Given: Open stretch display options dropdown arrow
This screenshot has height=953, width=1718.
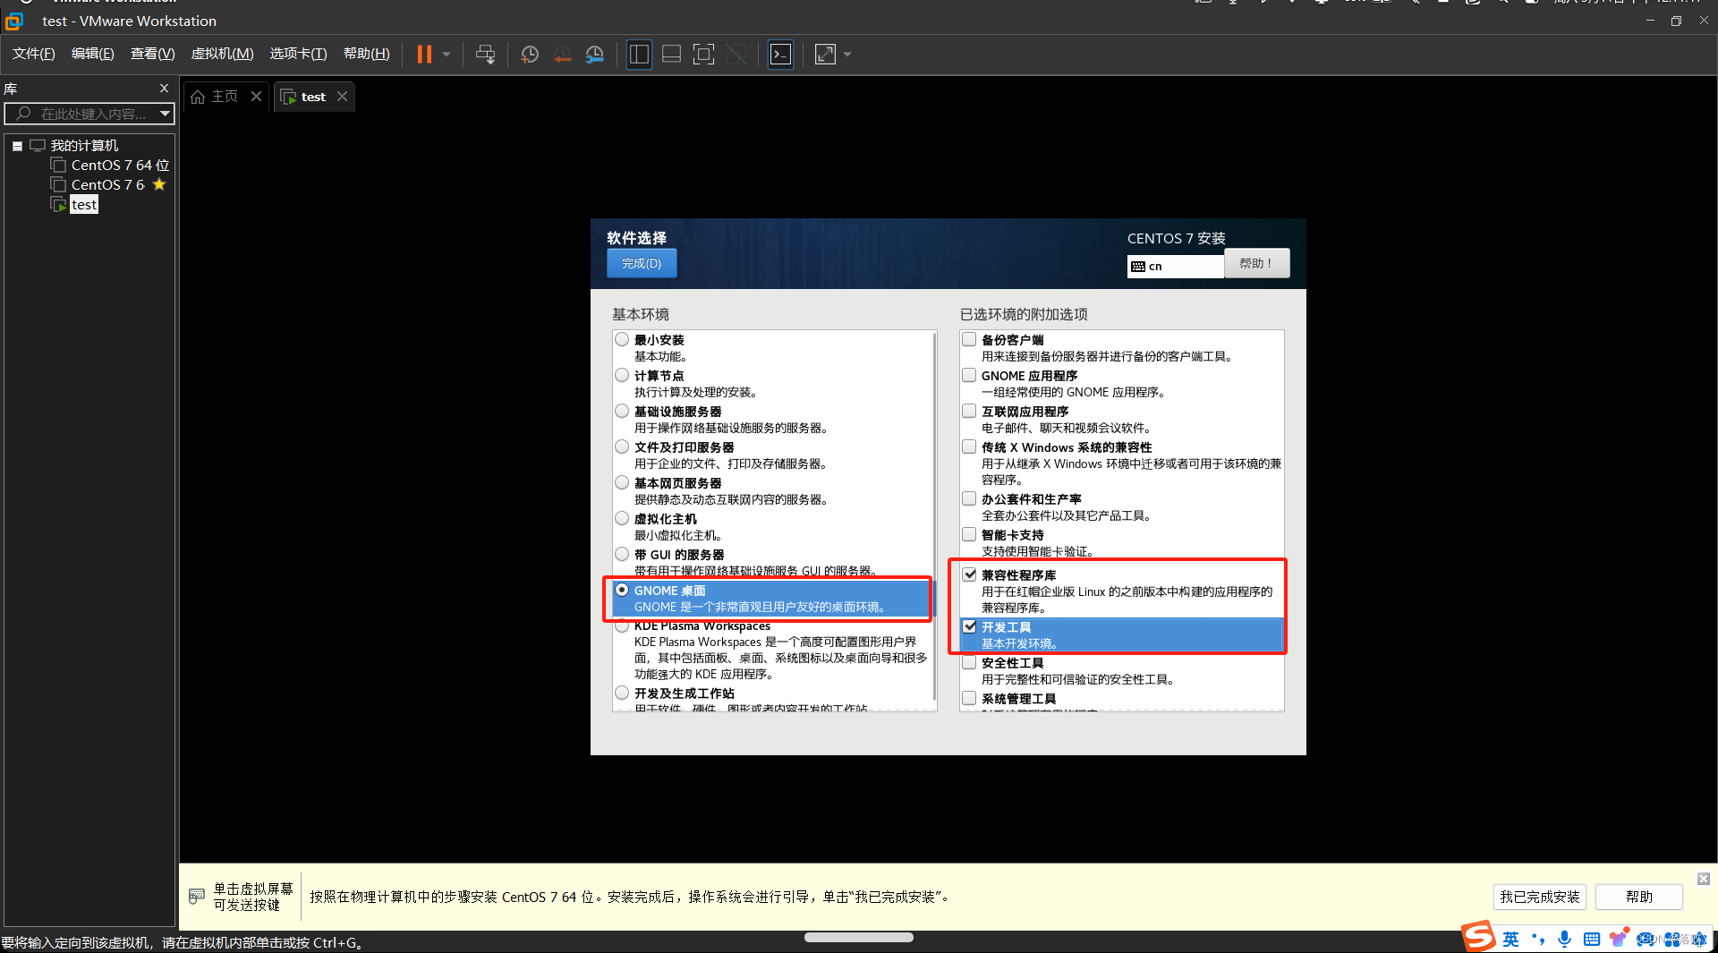Looking at the screenshot, I should [847, 55].
